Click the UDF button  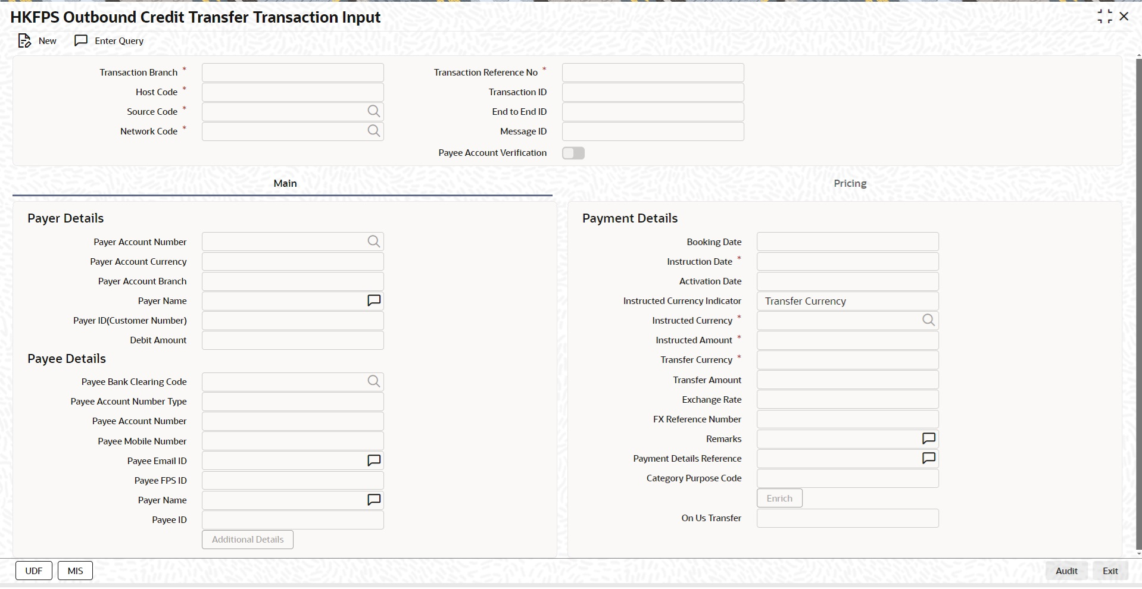pos(34,571)
